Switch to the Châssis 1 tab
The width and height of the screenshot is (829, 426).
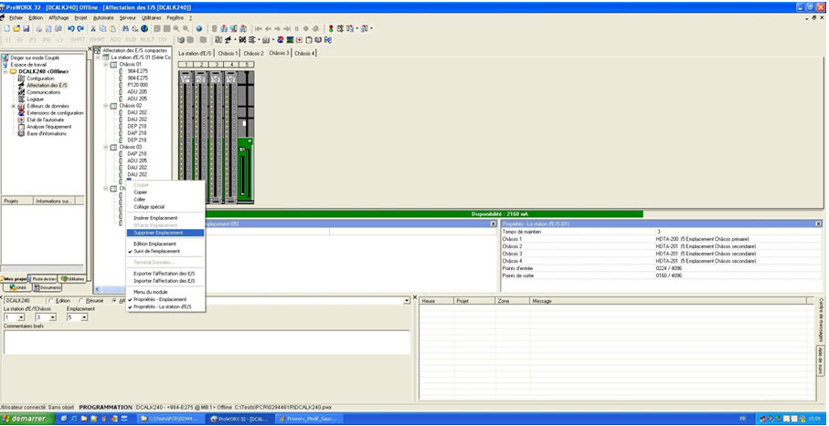pyautogui.click(x=228, y=53)
